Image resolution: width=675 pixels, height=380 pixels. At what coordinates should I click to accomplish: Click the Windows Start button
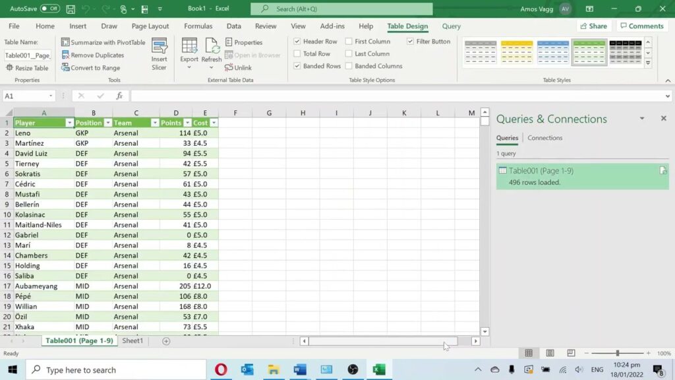(13, 369)
